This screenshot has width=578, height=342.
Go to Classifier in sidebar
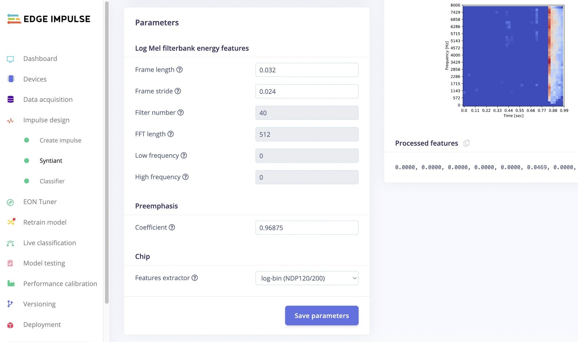tap(52, 181)
